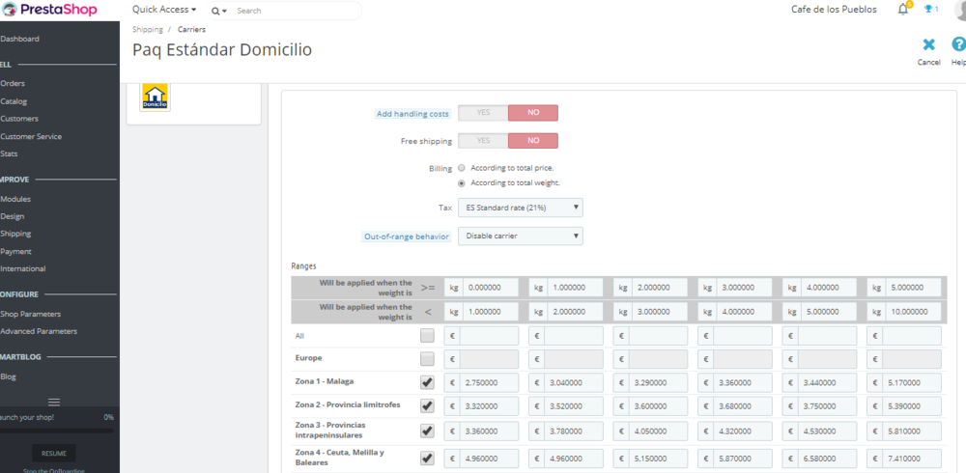Open Shipping menu item
The width and height of the screenshot is (966, 473).
[x=15, y=234]
